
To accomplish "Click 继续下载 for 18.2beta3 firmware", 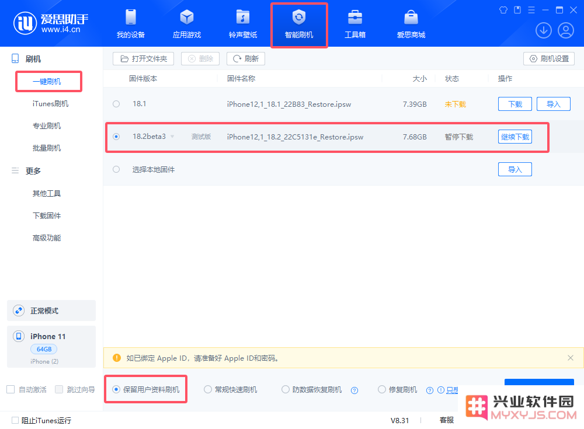I will coord(515,137).
